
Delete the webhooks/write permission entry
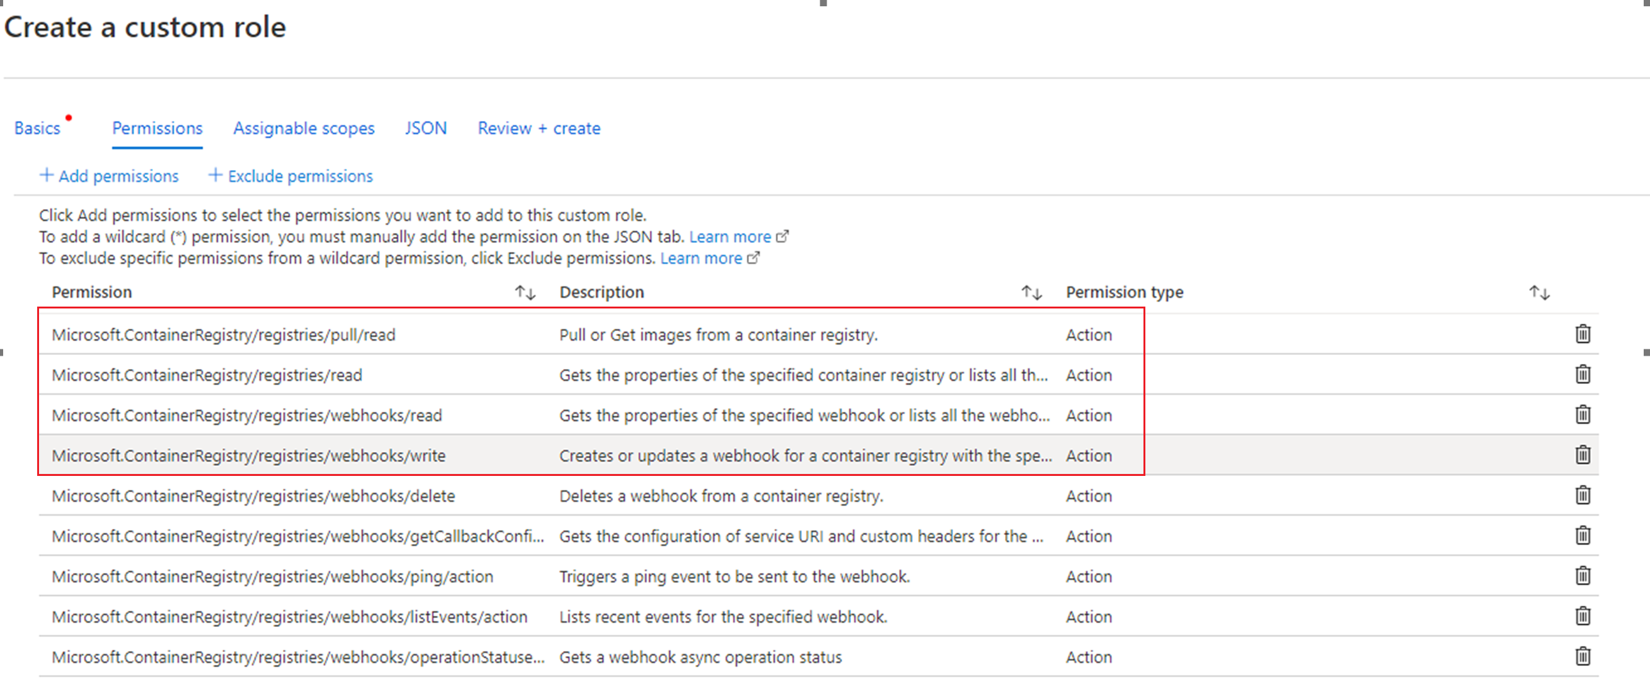[x=1582, y=455]
